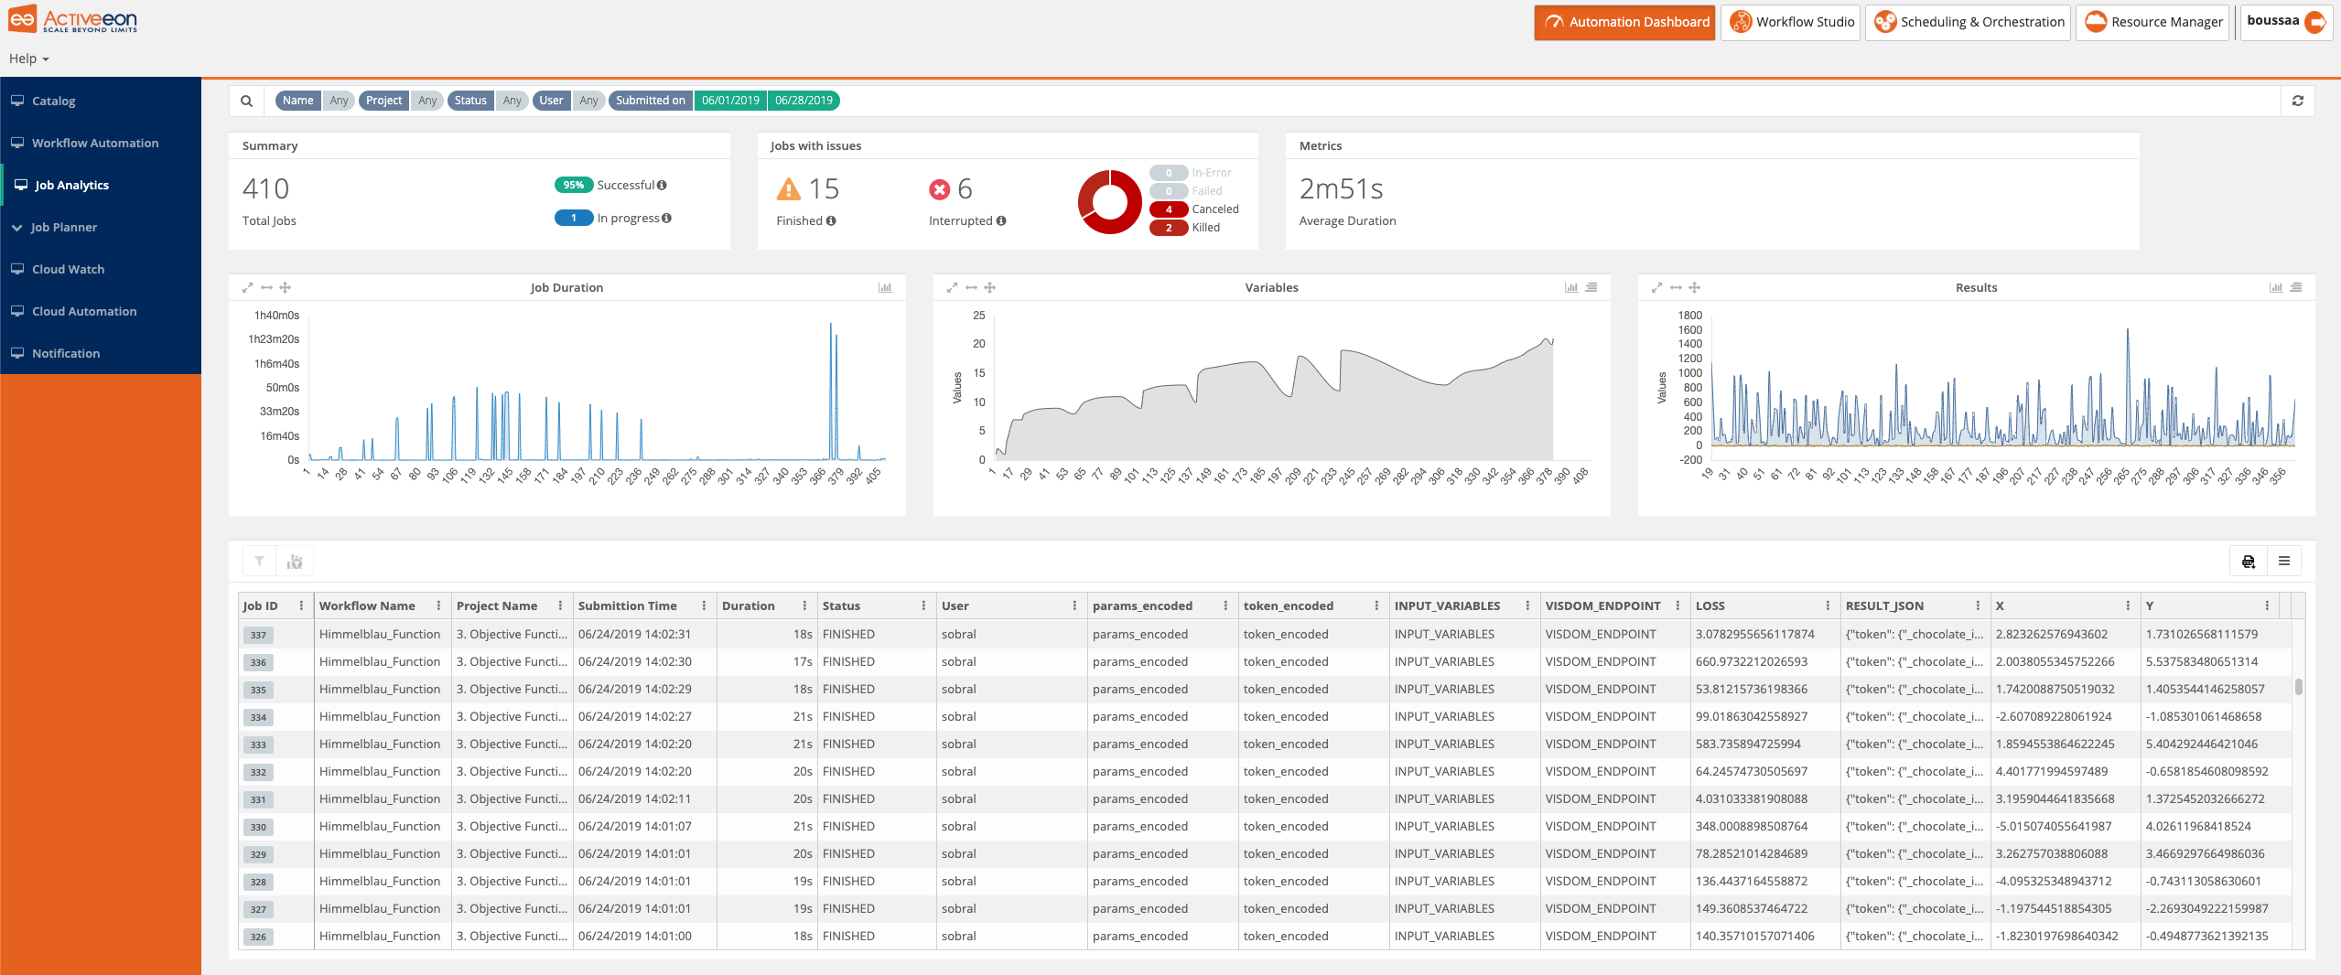Toggle Killed legend entry in issues chart
Screen dimensions: 2341x975
[1185, 228]
